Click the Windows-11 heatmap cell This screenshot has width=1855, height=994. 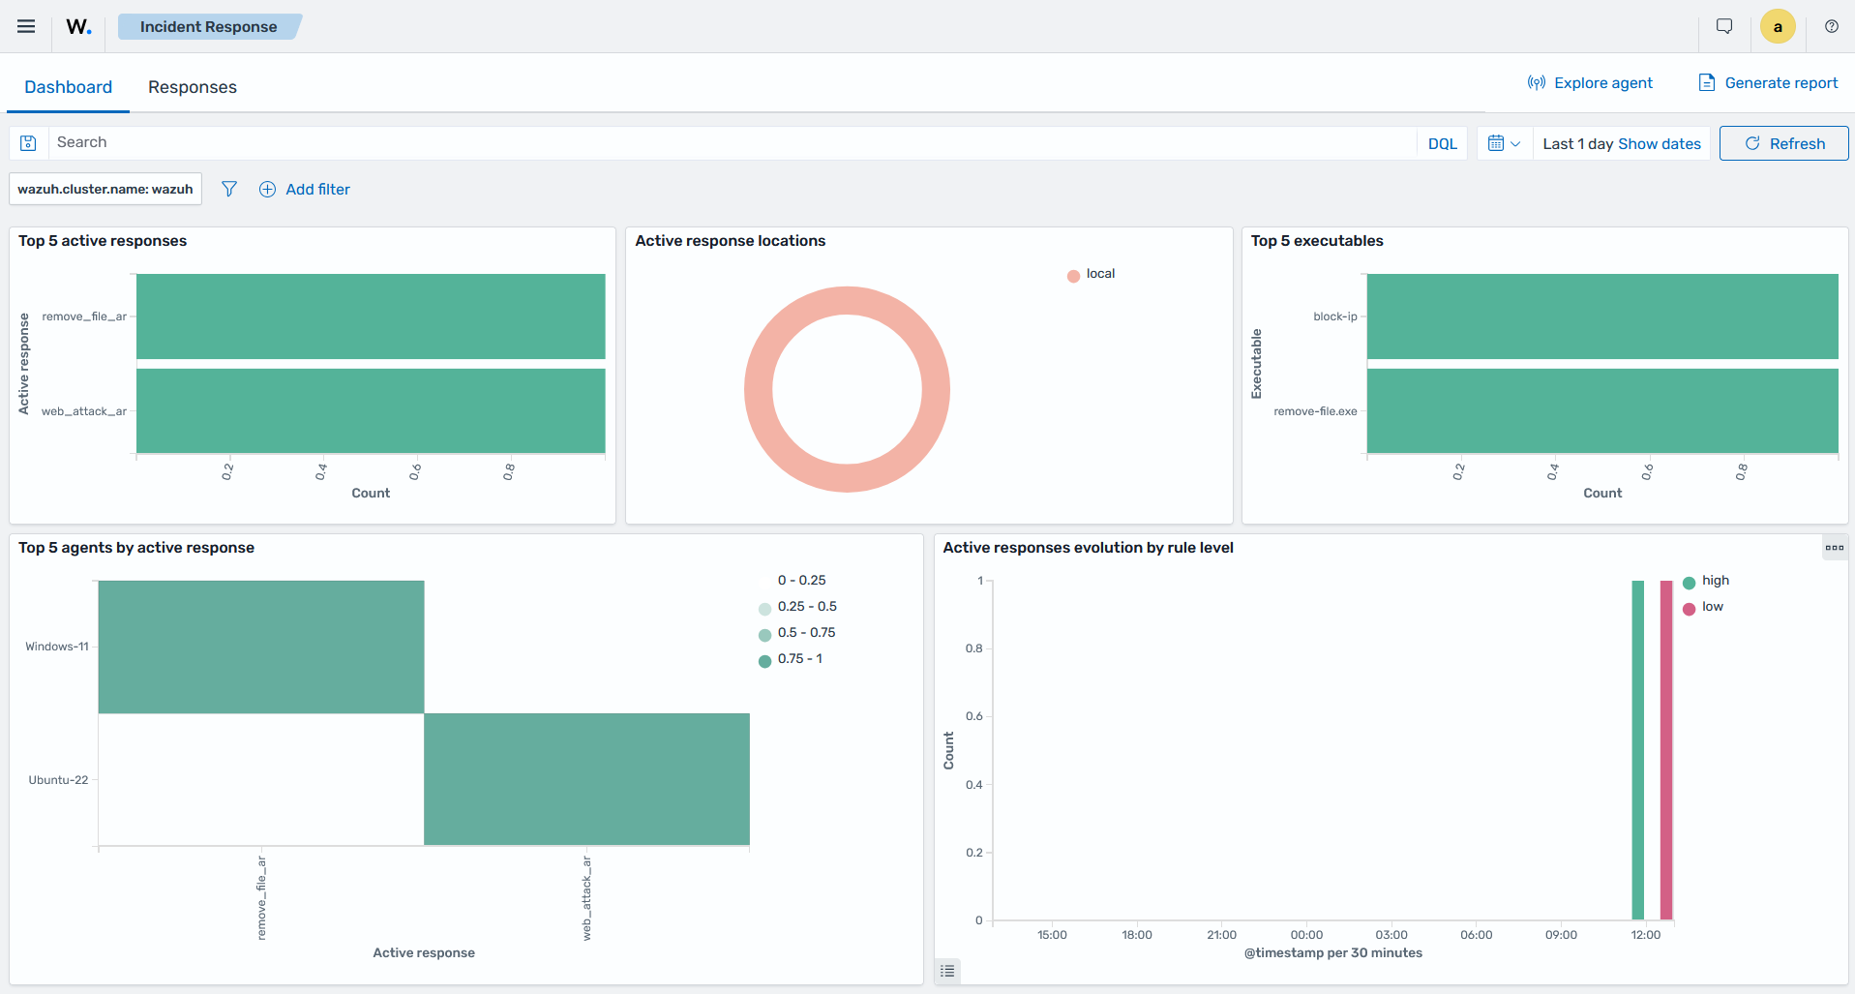click(x=261, y=647)
